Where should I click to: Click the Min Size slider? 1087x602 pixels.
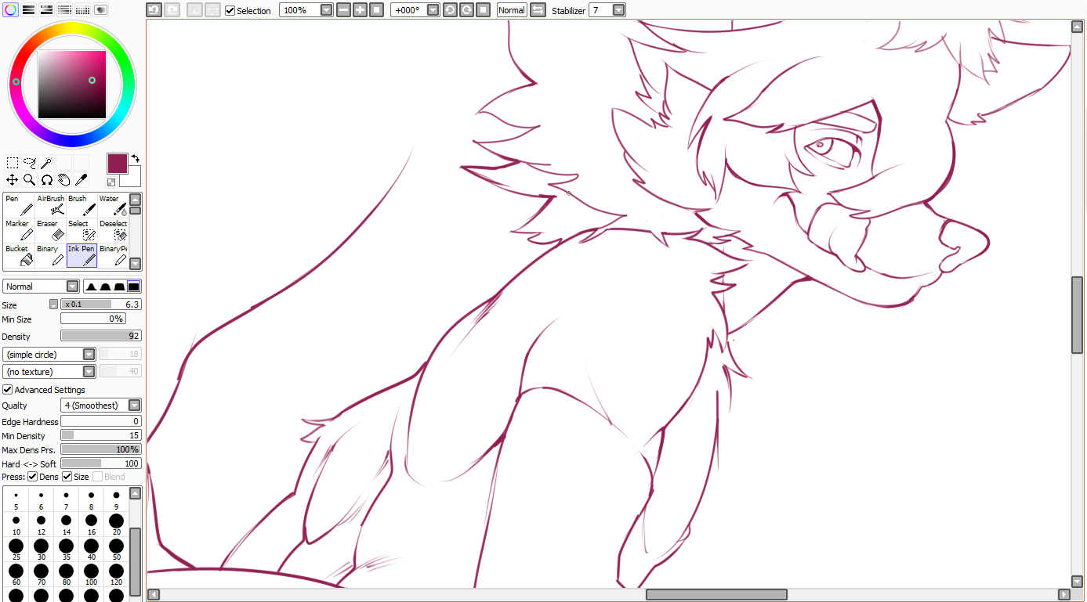pos(93,319)
